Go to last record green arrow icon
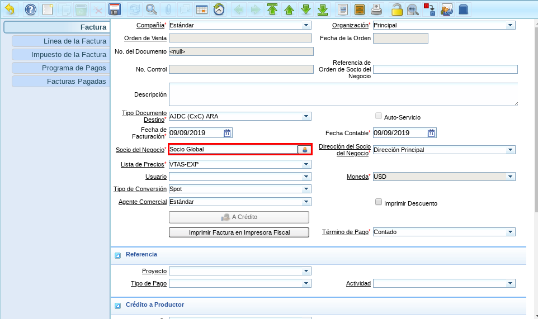The image size is (538, 319). (323, 9)
